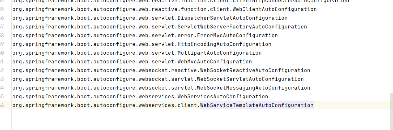Select the WebMvcAutoConfiguration line text
The image size is (393, 130).
(132, 62)
